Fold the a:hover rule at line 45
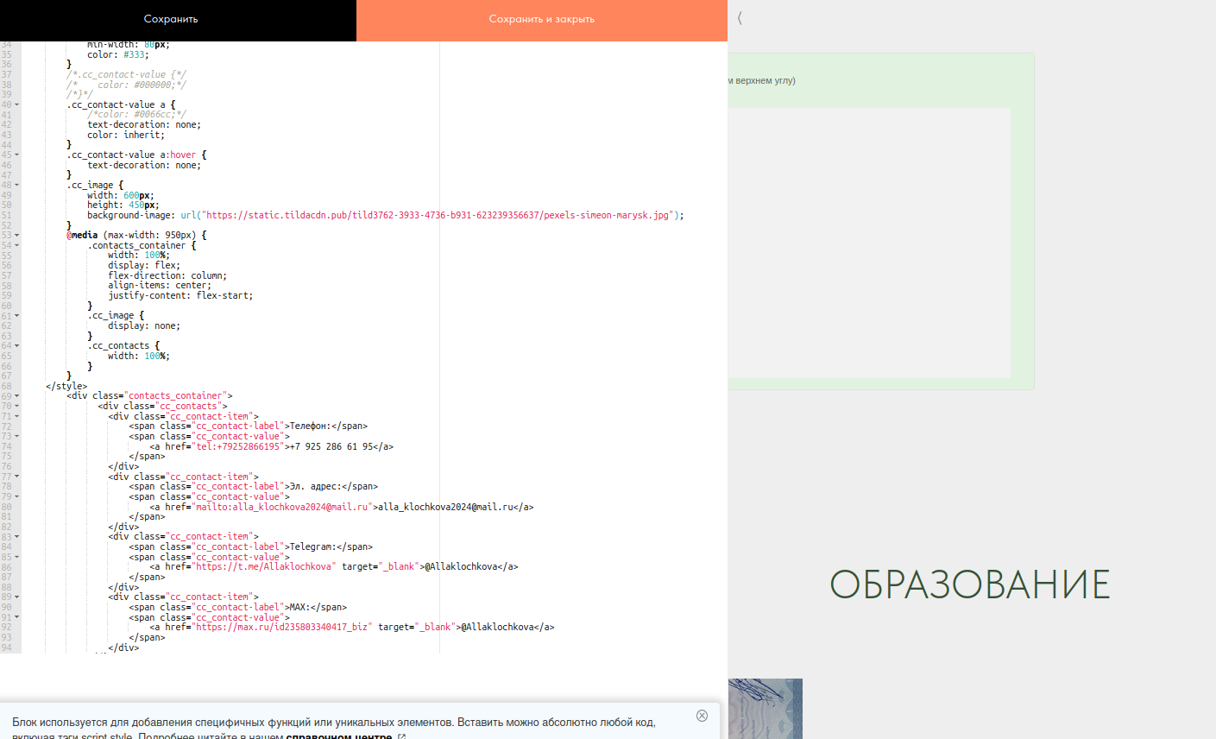 pyautogui.click(x=17, y=155)
